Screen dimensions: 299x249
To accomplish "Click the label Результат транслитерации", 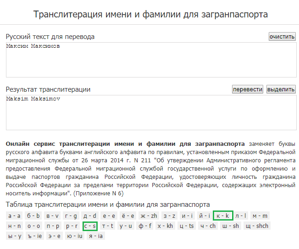I will coord(48,89).
